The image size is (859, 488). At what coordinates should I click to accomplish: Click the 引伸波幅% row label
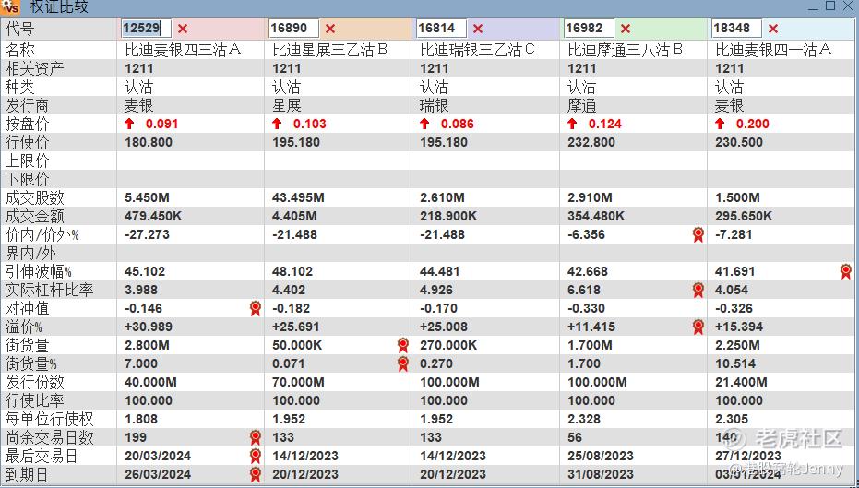(x=39, y=271)
